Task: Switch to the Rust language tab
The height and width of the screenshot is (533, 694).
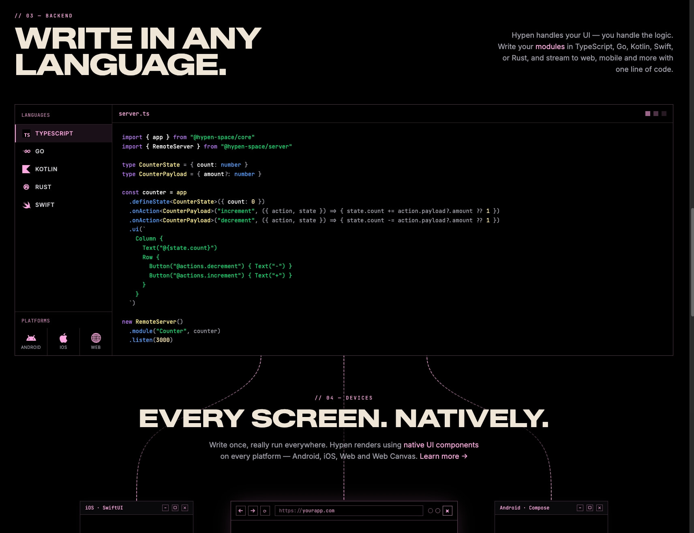Action: click(x=64, y=187)
